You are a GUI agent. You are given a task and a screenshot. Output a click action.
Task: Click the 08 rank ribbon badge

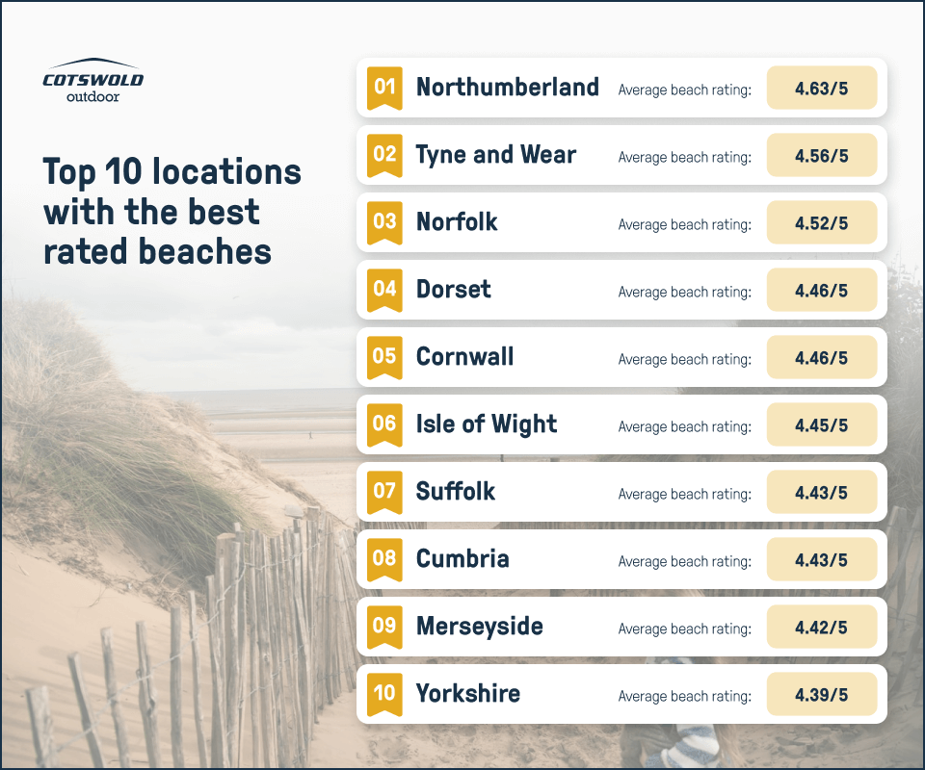(384, 559)
